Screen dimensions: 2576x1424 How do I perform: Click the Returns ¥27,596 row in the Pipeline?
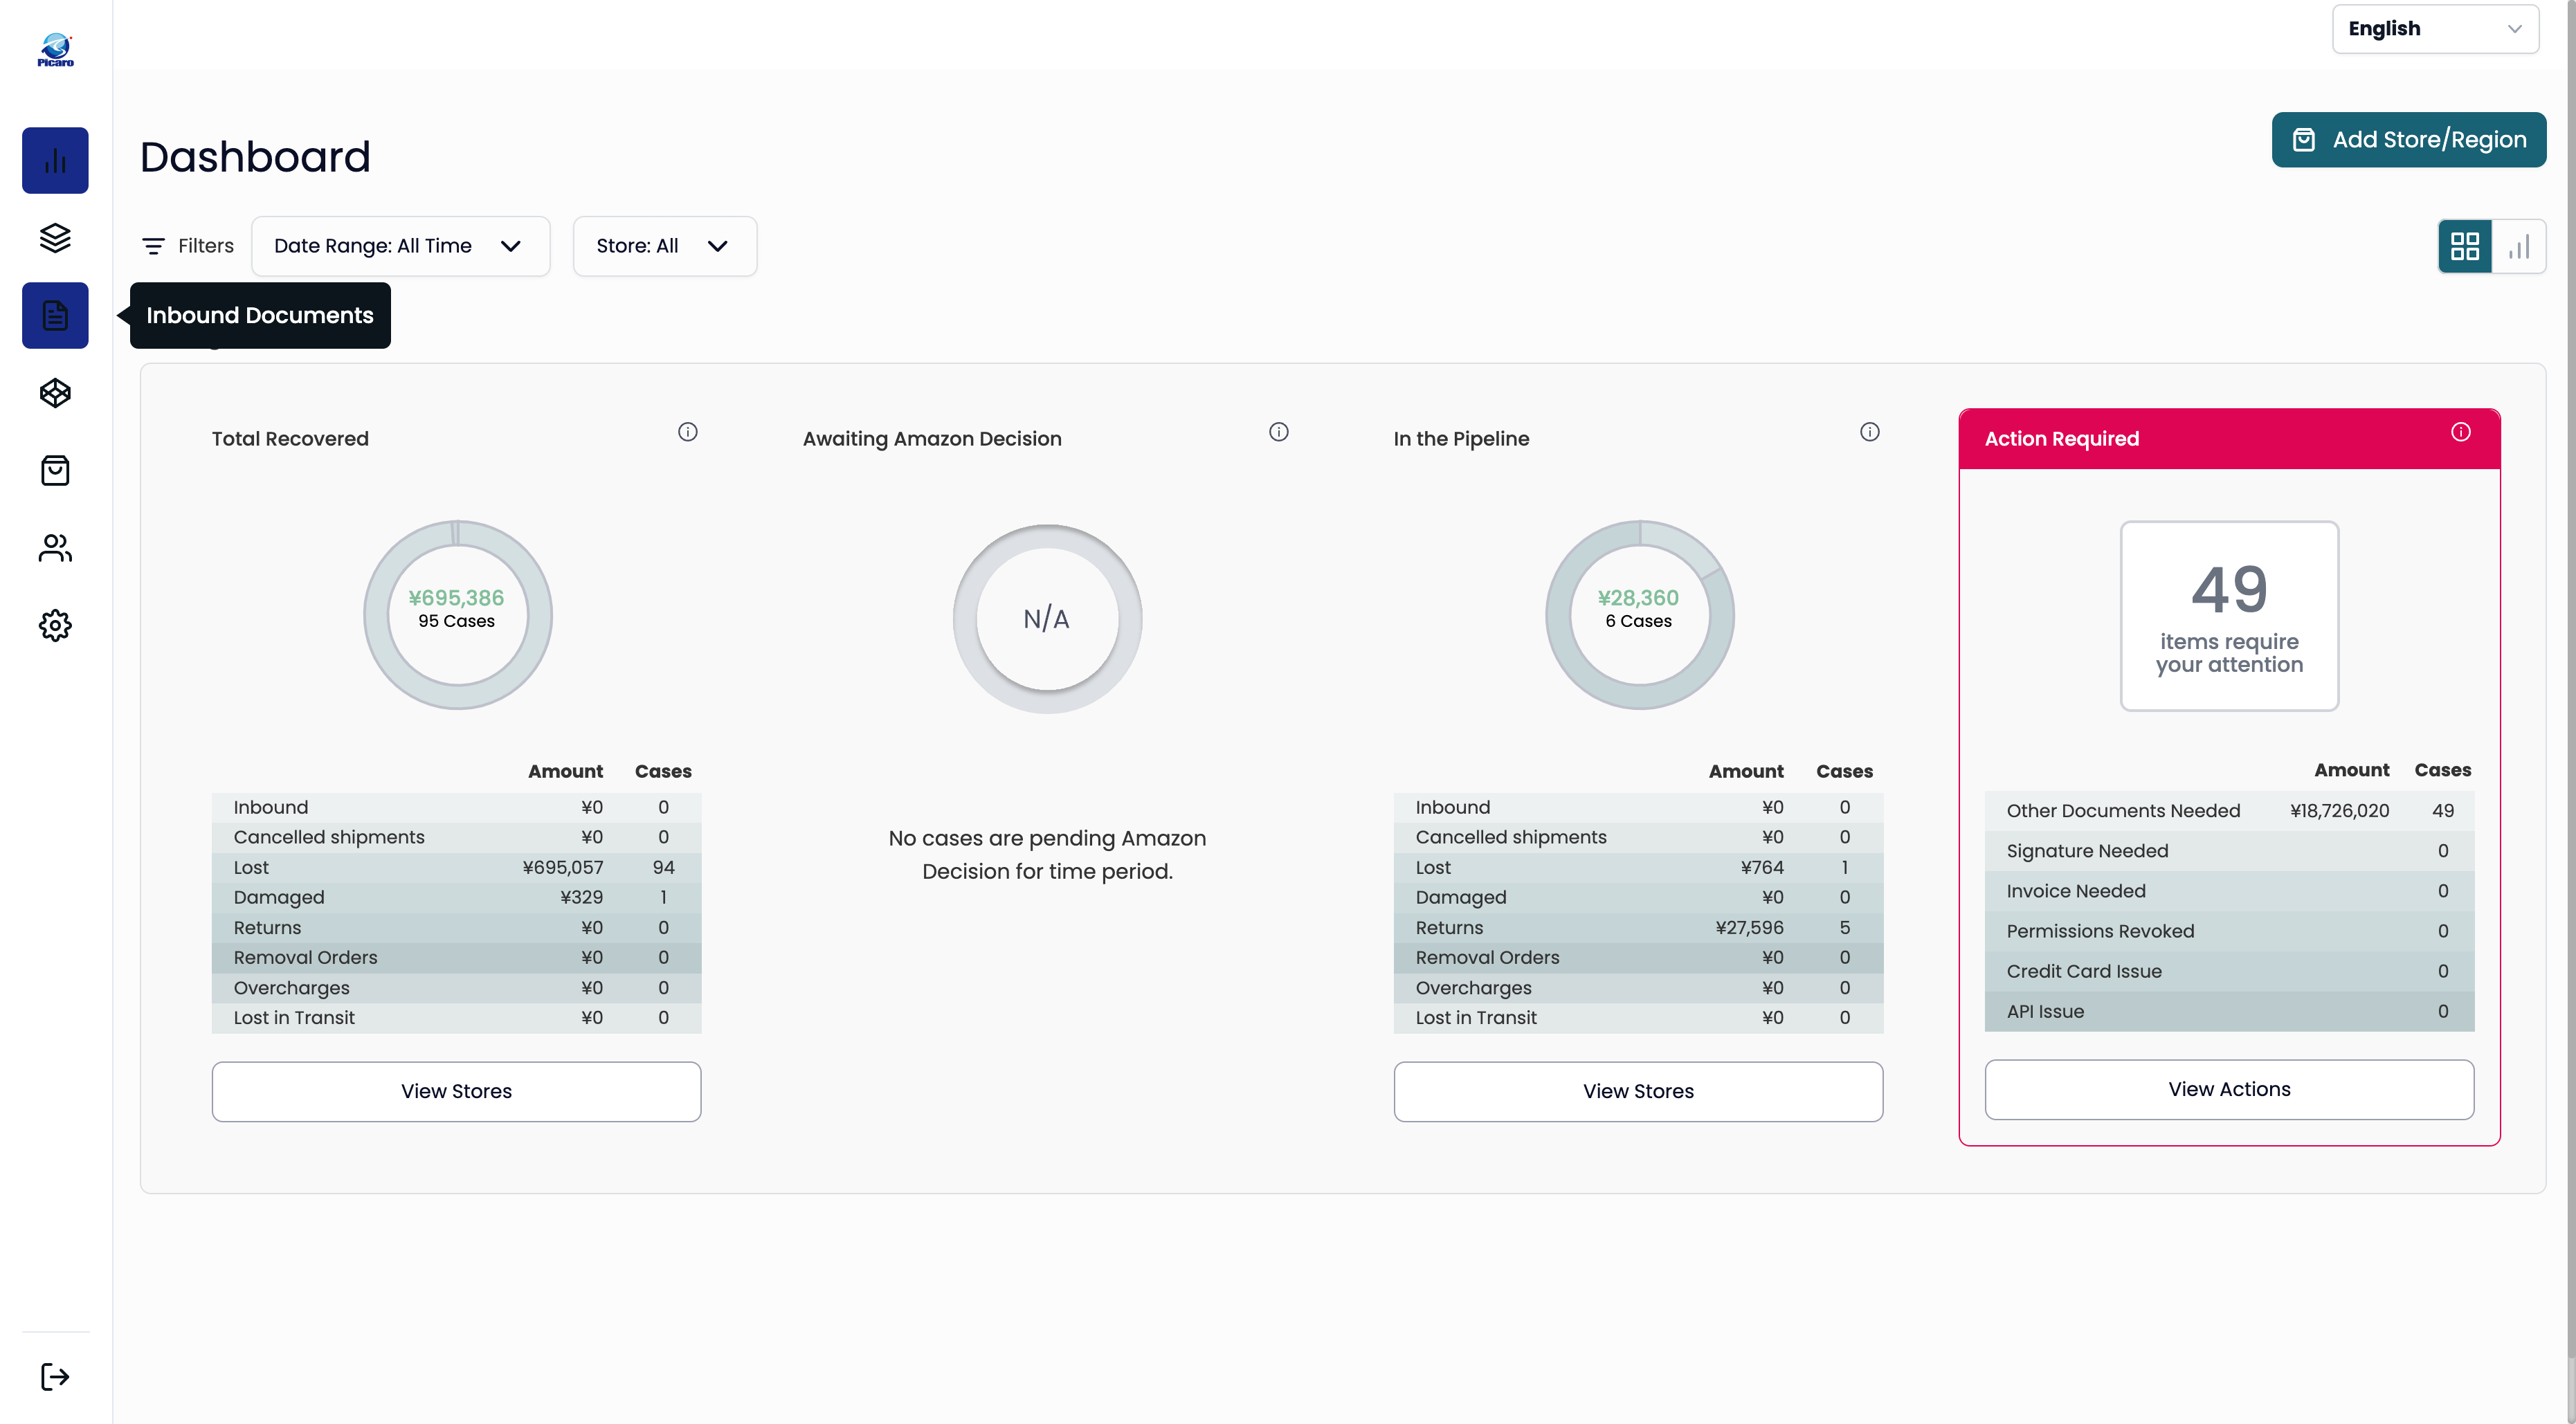pyautogui.click(x=1638, y=928)
